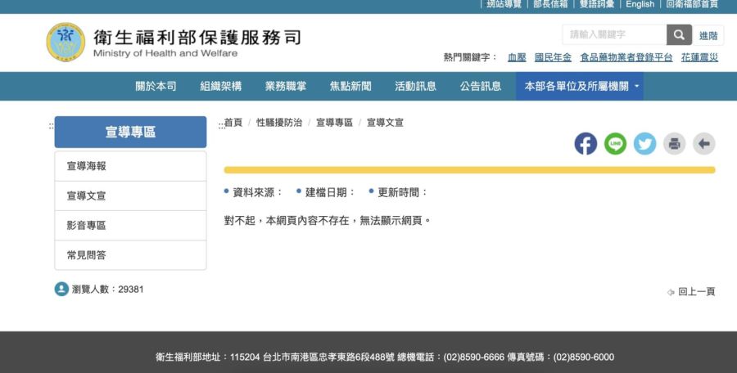Click the 資料來源 label

coord(258,192)
